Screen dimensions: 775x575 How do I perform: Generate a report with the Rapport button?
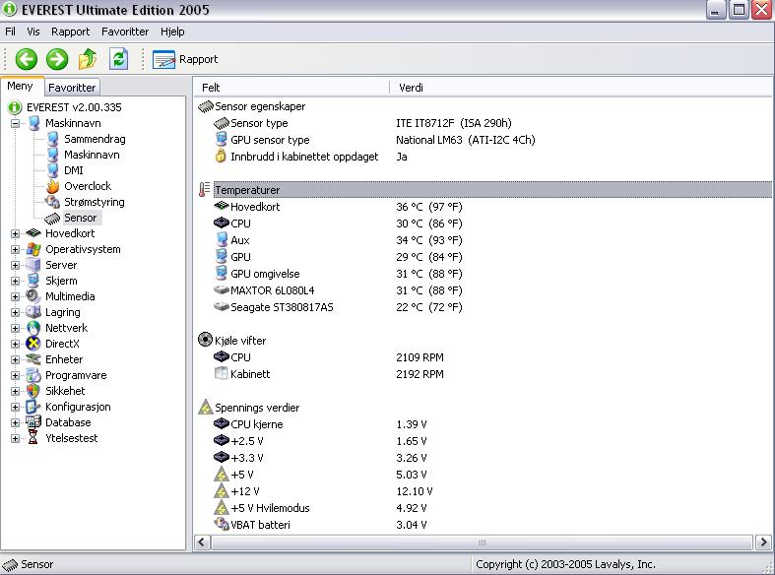[185, 59]
